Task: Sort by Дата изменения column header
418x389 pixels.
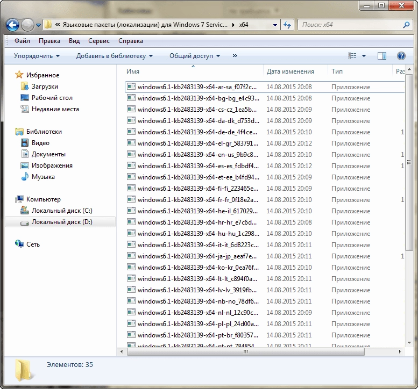Action: pyautogui.click(x=291, y=71)
